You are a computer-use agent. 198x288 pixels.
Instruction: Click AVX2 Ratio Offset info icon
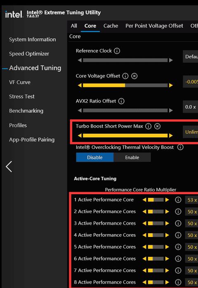coord(121,101)
